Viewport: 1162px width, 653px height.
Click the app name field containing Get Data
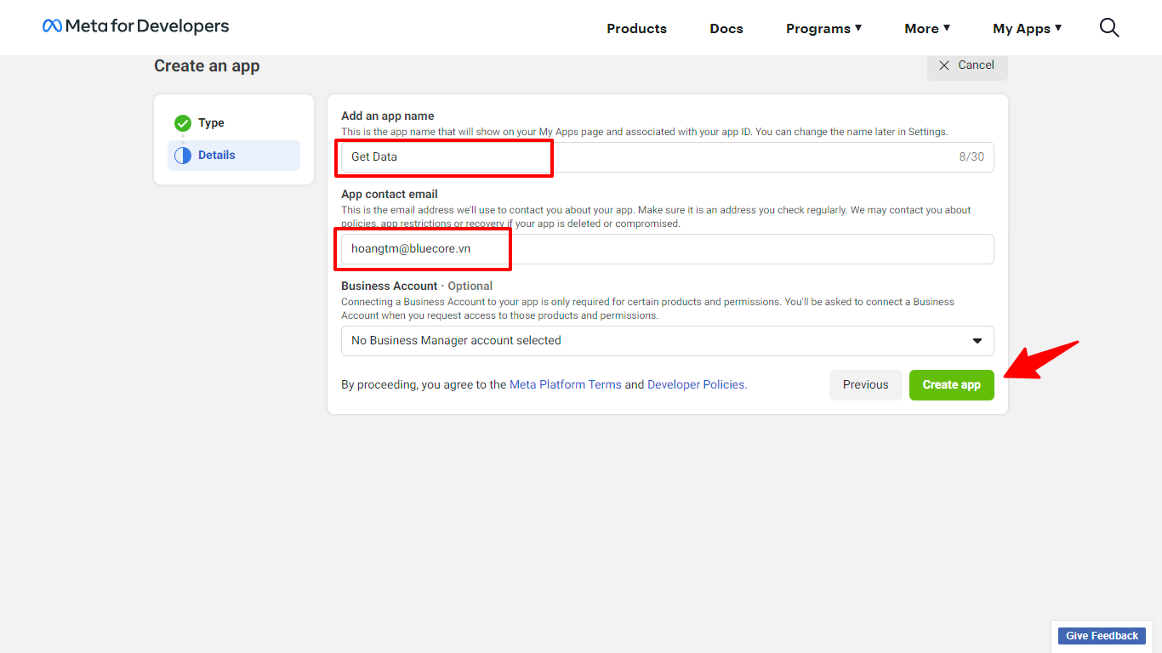(647, 157)
